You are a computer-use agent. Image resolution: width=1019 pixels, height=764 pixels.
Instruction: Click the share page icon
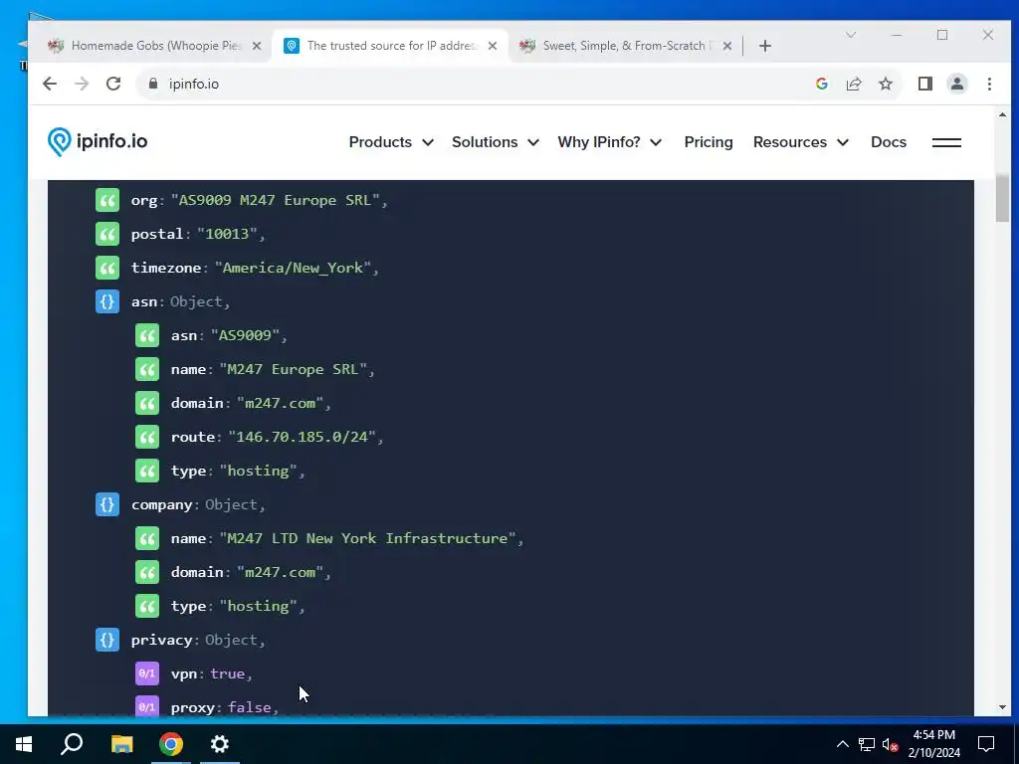[853, 84]
